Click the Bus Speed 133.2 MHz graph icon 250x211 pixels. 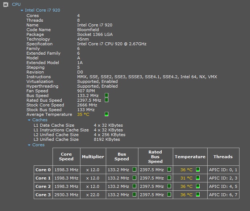(107, 96)
